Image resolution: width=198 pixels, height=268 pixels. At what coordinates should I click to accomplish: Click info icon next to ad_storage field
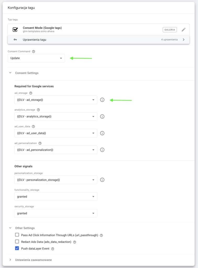click(x=102, y=100)
